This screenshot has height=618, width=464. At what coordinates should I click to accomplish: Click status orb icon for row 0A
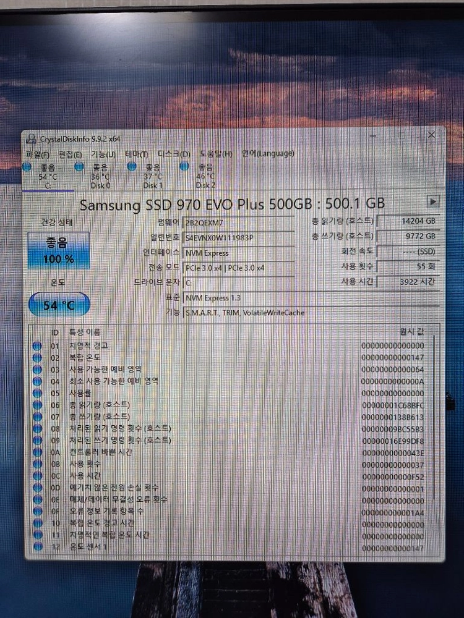pyautogui.click(x=38, y=452)
